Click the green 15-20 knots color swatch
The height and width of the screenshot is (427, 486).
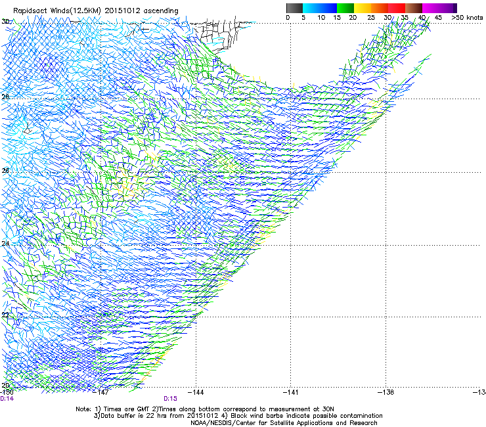click(345, 8)
